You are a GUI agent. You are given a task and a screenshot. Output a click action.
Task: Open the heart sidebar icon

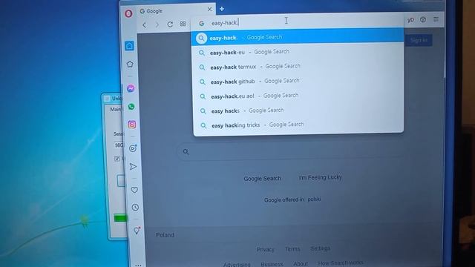[x=134, y=190]
